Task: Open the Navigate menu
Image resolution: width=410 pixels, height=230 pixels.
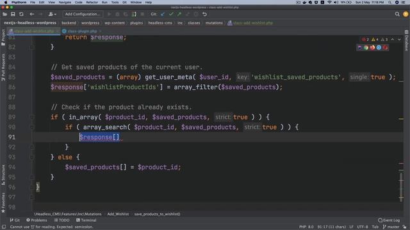Action: 65,3
